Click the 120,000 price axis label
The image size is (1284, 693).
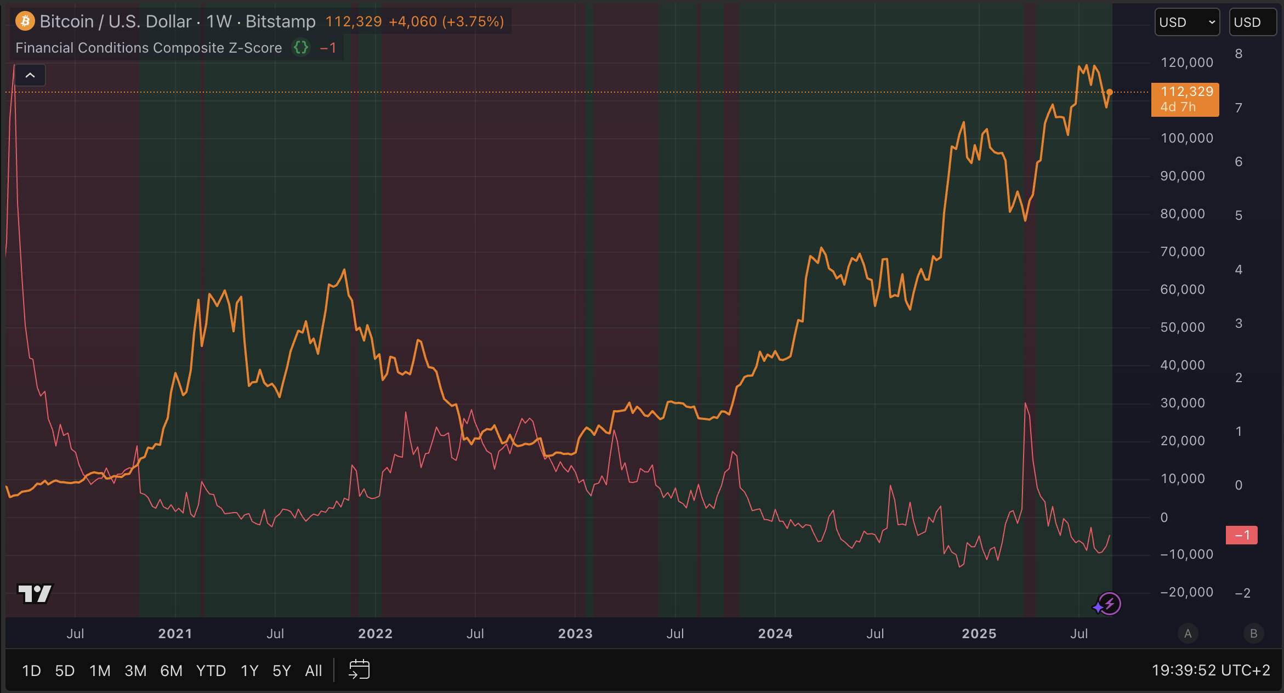click(x=1187, y=63)
